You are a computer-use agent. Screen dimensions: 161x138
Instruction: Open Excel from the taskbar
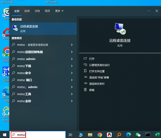157,135
